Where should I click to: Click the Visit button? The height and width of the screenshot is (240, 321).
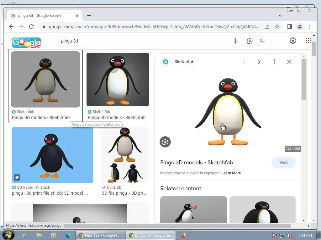pyautogui.click(x=283, y=162)
